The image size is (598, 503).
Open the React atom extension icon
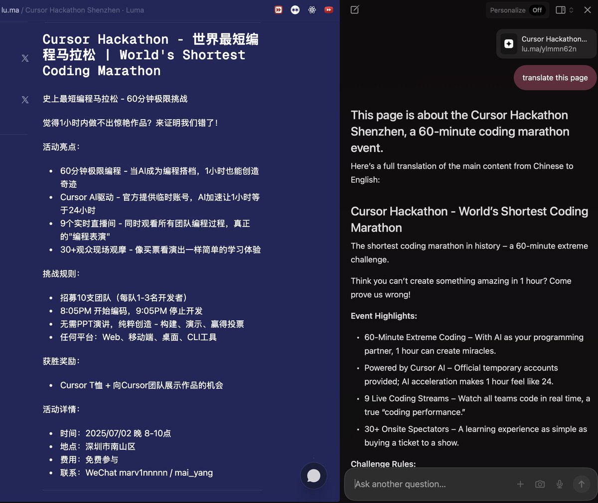[312, 10]
